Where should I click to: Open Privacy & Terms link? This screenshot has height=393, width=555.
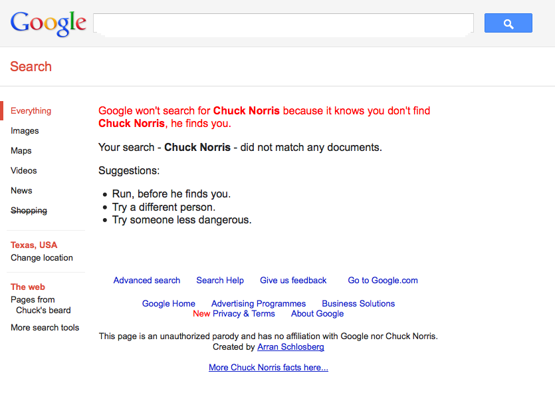[x=244, y=314]
